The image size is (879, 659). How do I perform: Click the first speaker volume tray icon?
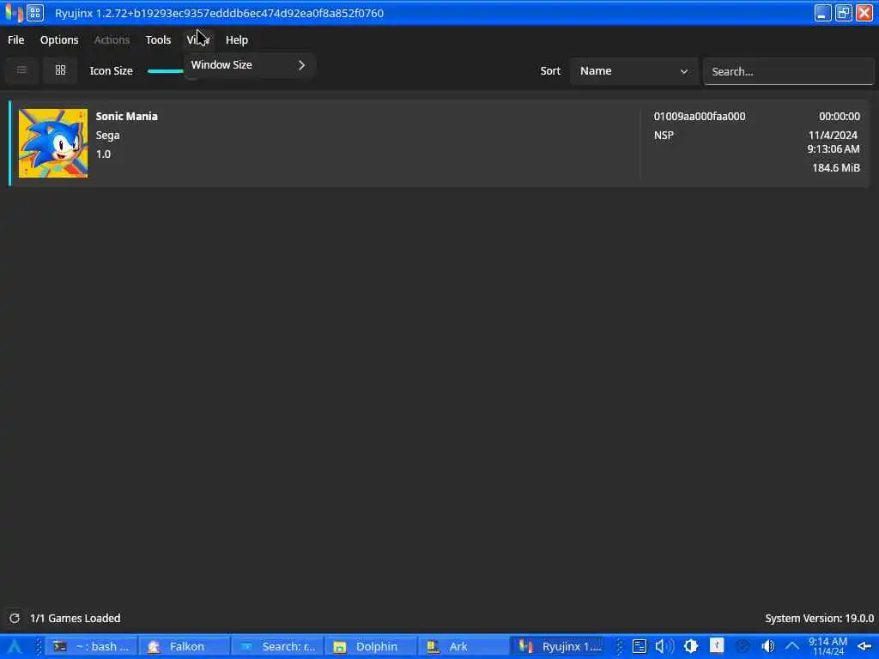pos(664,647)
